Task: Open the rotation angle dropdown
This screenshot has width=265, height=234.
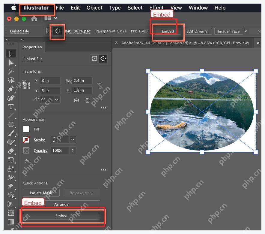Action: [x=57, y=100]
